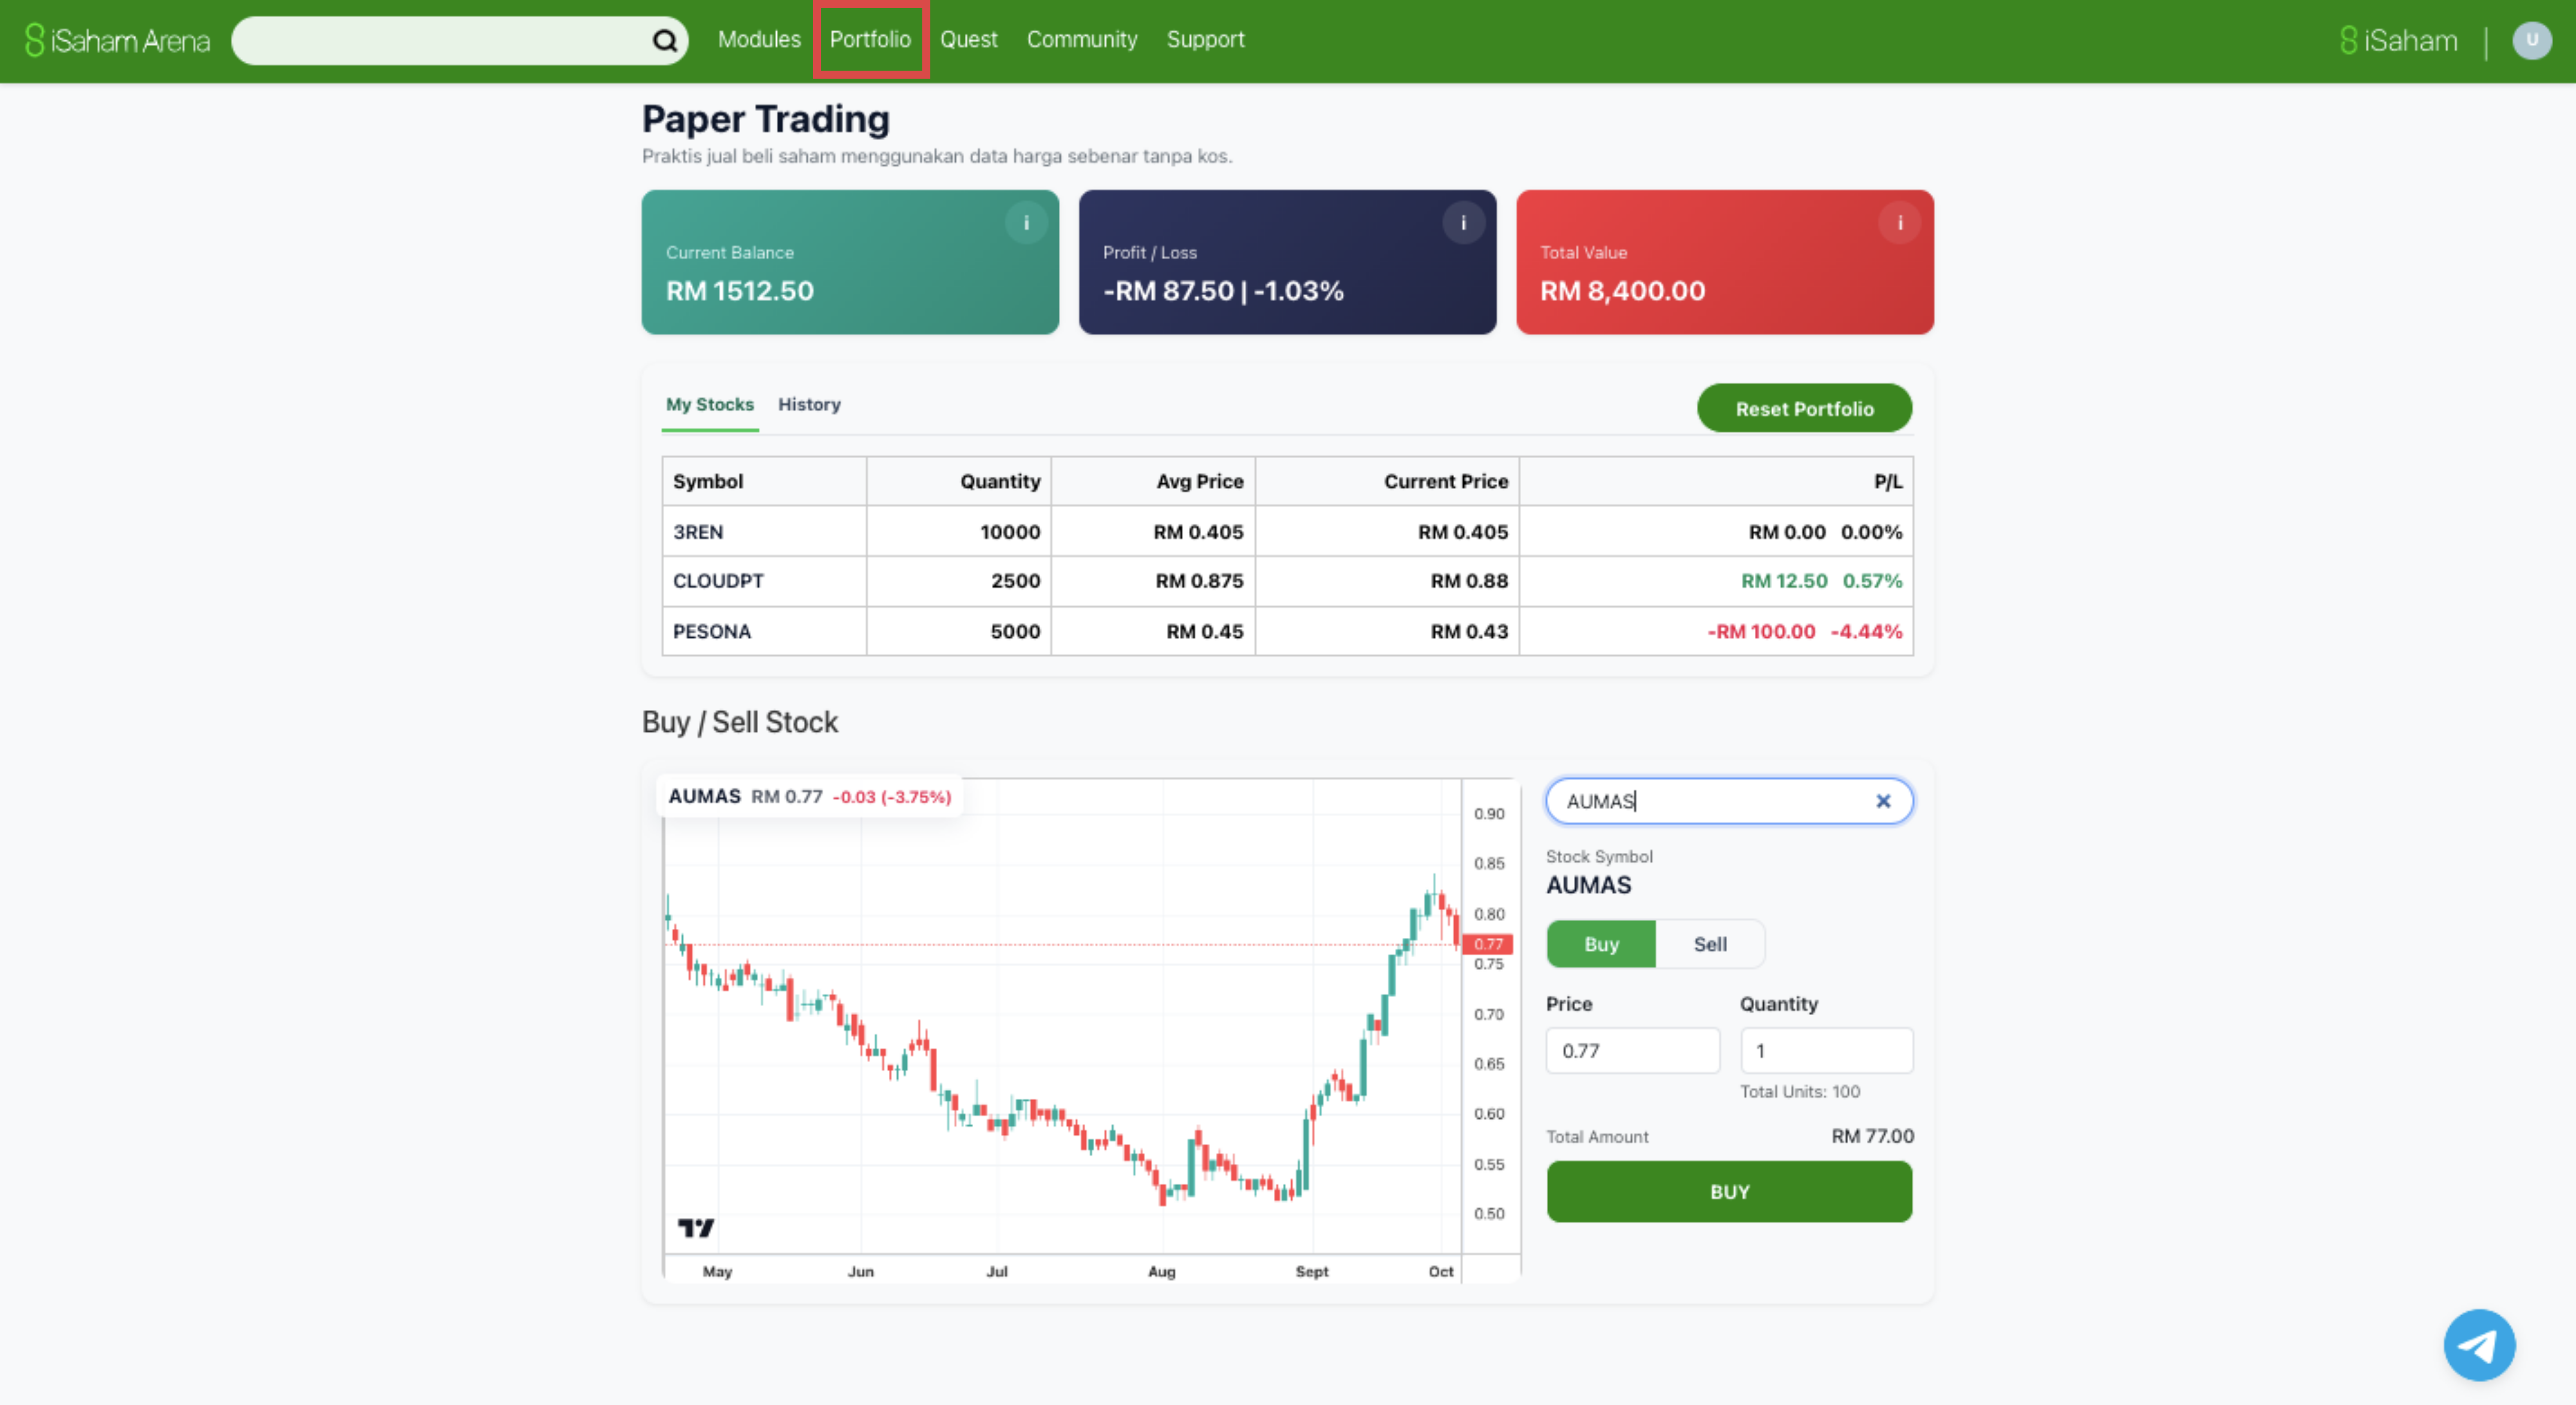Screen dimensions: 2576x1405
Task: Open the Quest menu item
Action: tap(968, 40)
